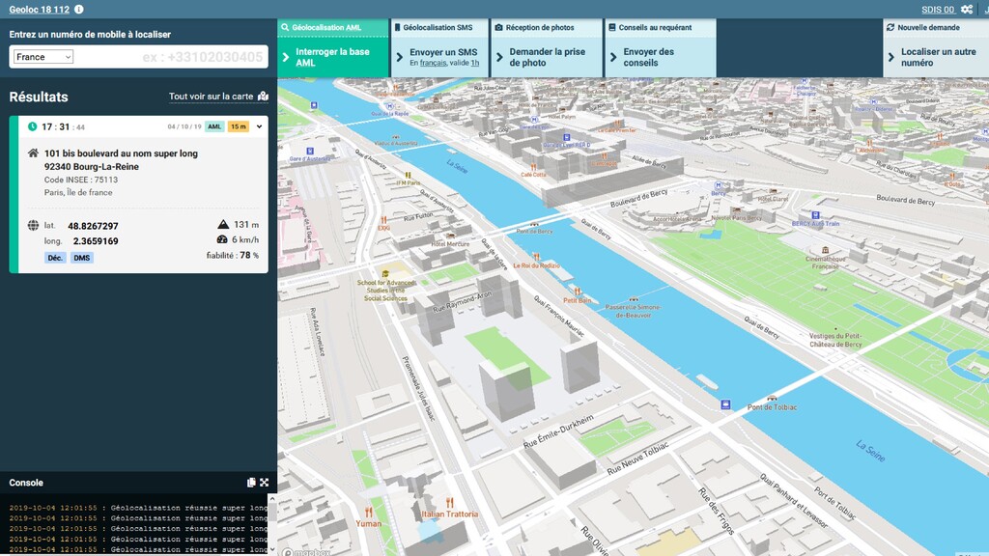Switch coordinates to DMS format
Screen dimensions: 989x556
[82, 258]
